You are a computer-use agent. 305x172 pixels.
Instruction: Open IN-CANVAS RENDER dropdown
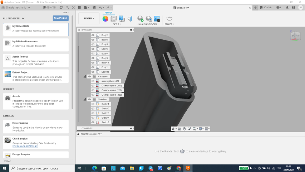[148, 24]
